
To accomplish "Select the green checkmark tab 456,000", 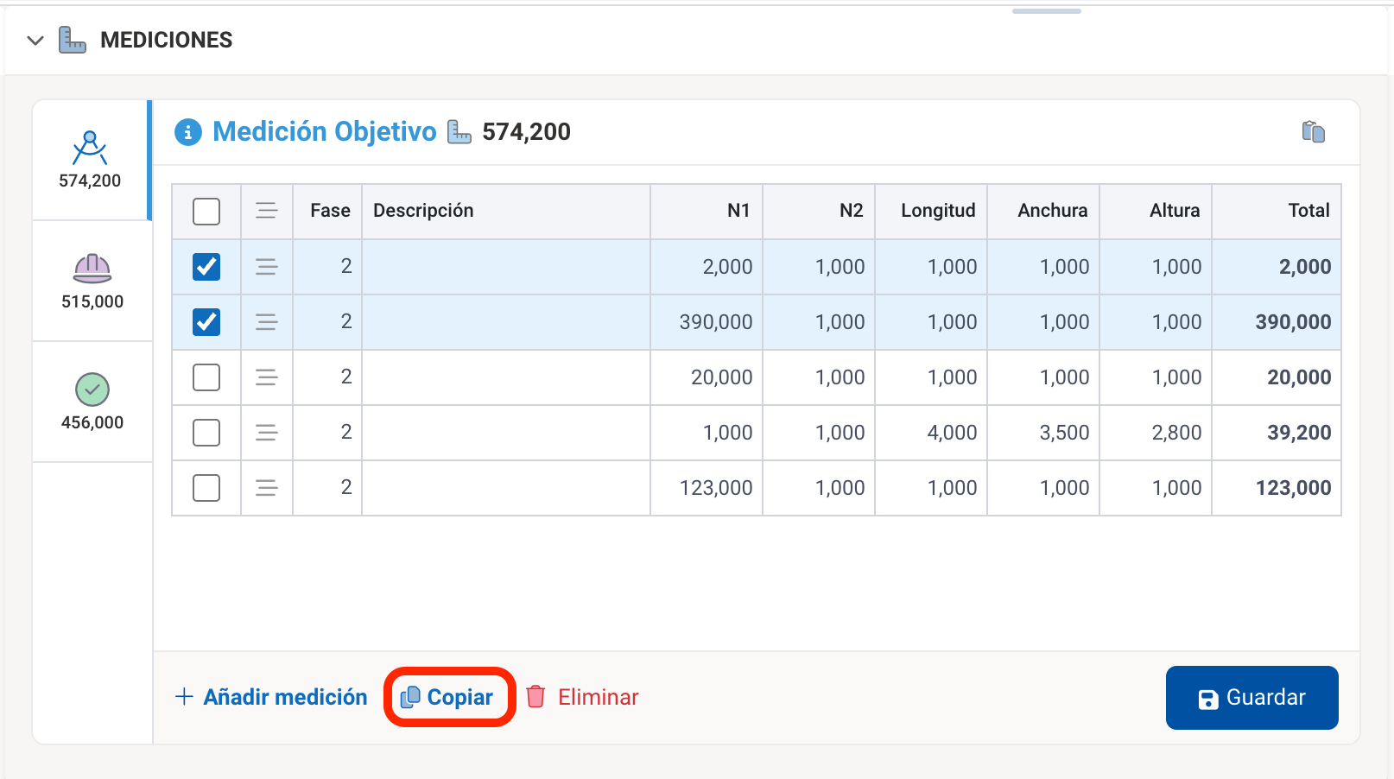I will 92,402.
